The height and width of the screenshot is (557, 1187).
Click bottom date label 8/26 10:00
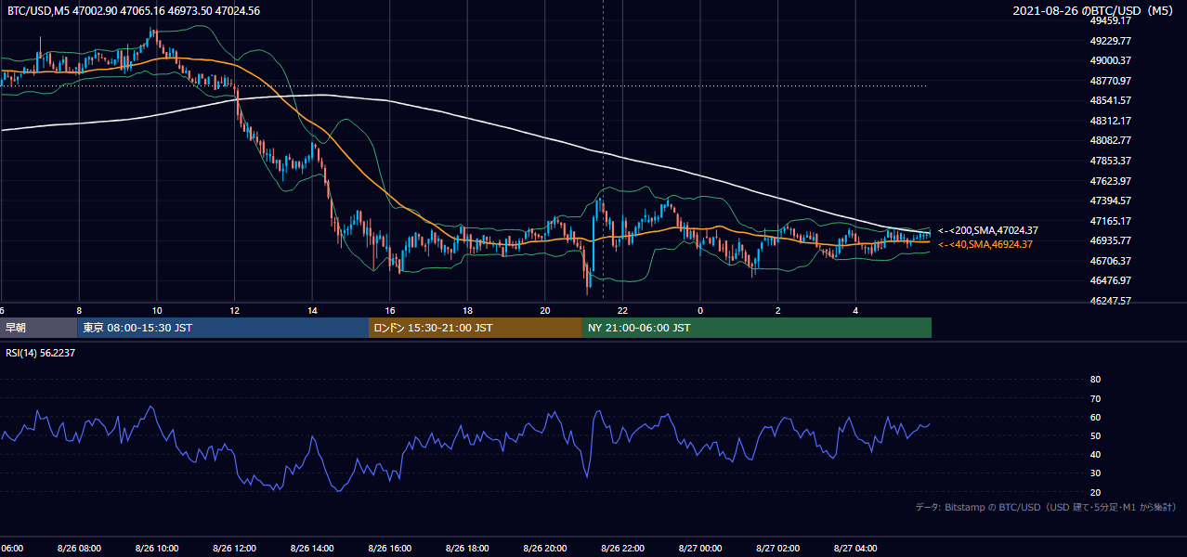156,549
